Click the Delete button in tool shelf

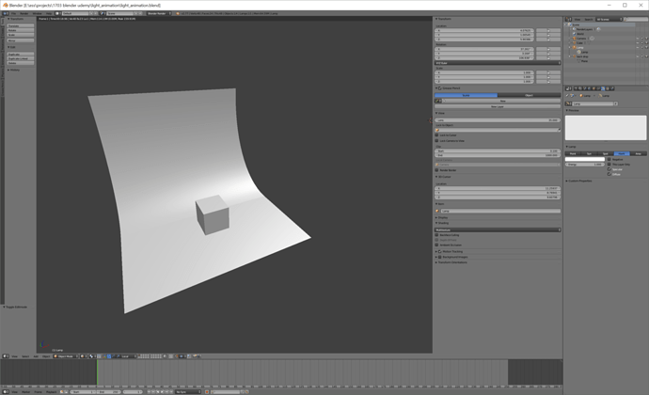tap(21, 63)
